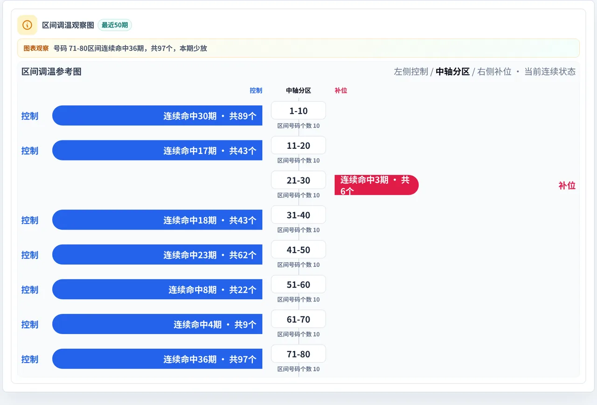Click 右侧补位 in the legend
This screenshot has width=597, height=405.
(494, 71)
